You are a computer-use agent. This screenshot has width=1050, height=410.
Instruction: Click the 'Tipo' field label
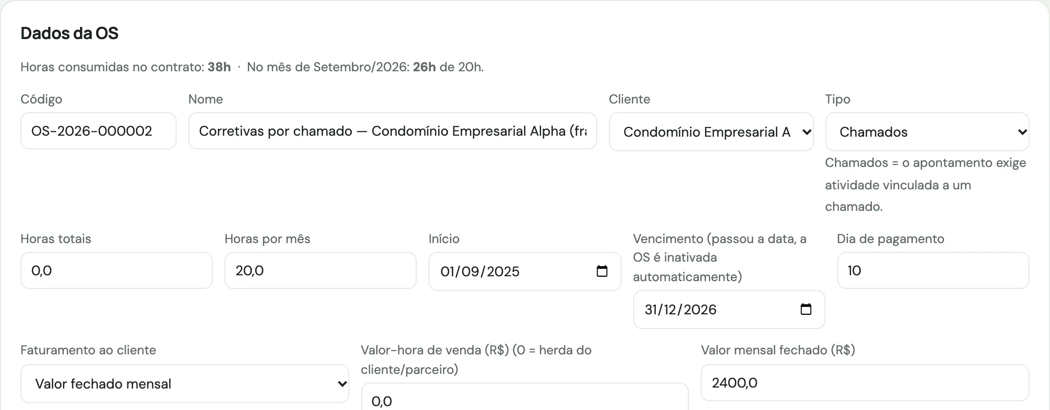[x=838, y=99]
